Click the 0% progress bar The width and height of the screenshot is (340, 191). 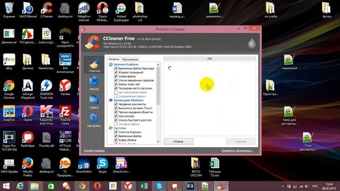point(209,59)
